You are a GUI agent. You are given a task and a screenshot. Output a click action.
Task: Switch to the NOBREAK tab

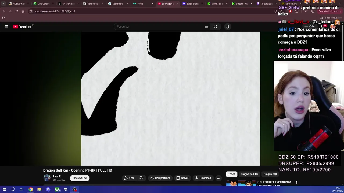(x=18, y=4)
